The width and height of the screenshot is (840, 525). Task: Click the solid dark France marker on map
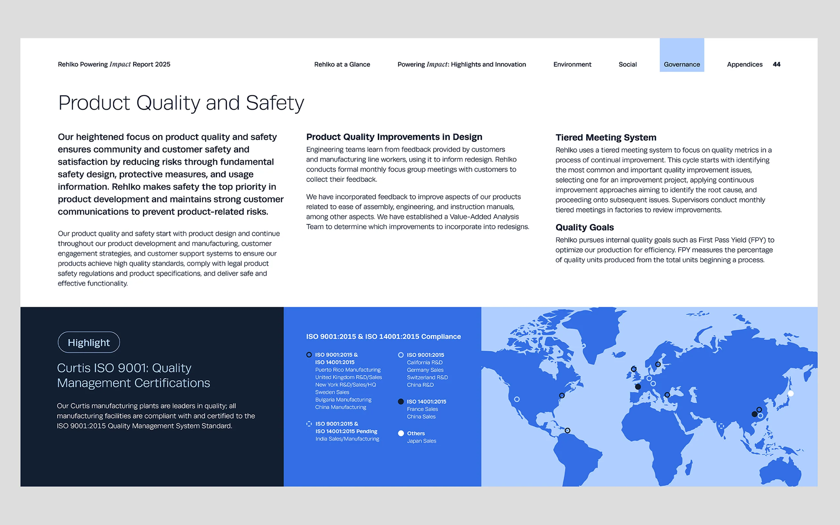(638, 387)
